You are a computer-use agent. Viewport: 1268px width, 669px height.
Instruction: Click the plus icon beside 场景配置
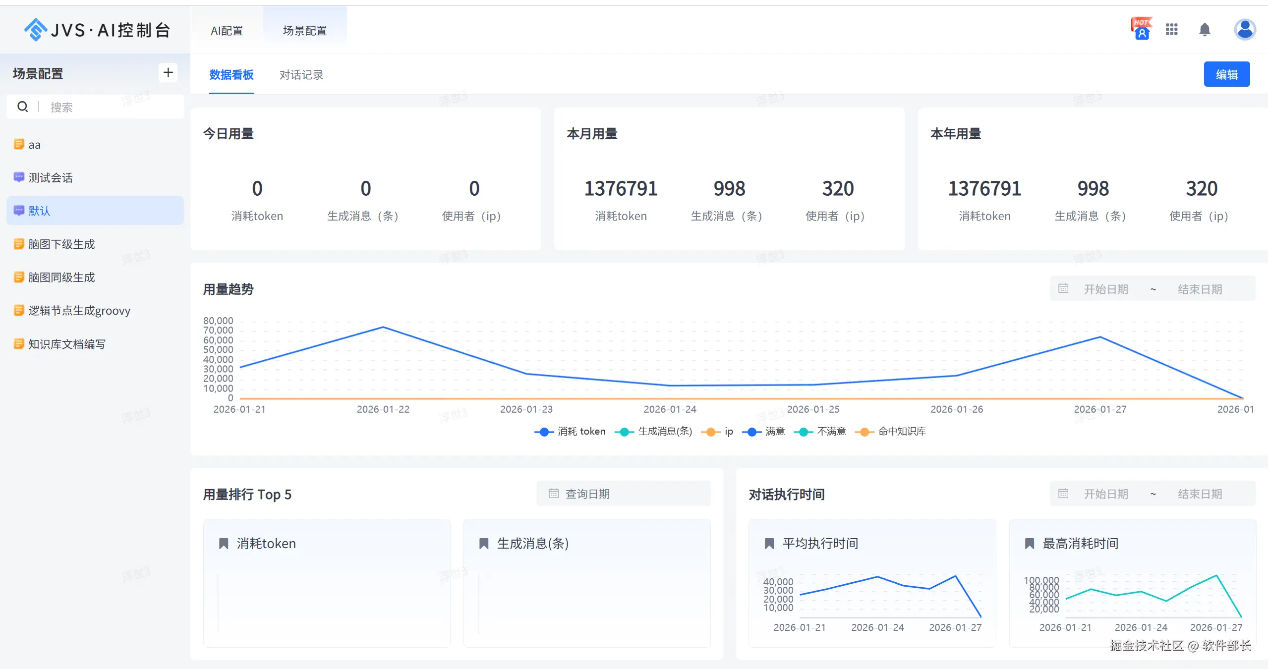coord(168,73)
